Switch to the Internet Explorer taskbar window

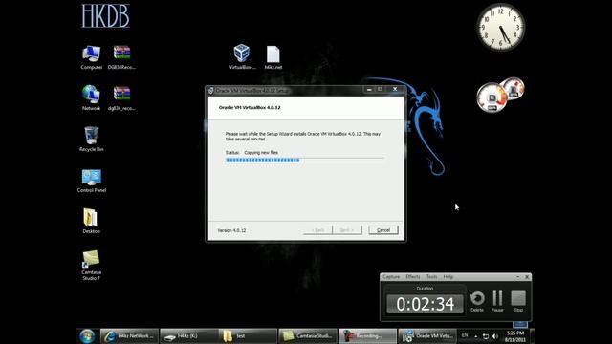[x=130, y=336]
